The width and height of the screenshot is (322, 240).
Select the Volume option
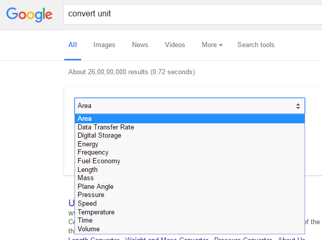(88, 229)
